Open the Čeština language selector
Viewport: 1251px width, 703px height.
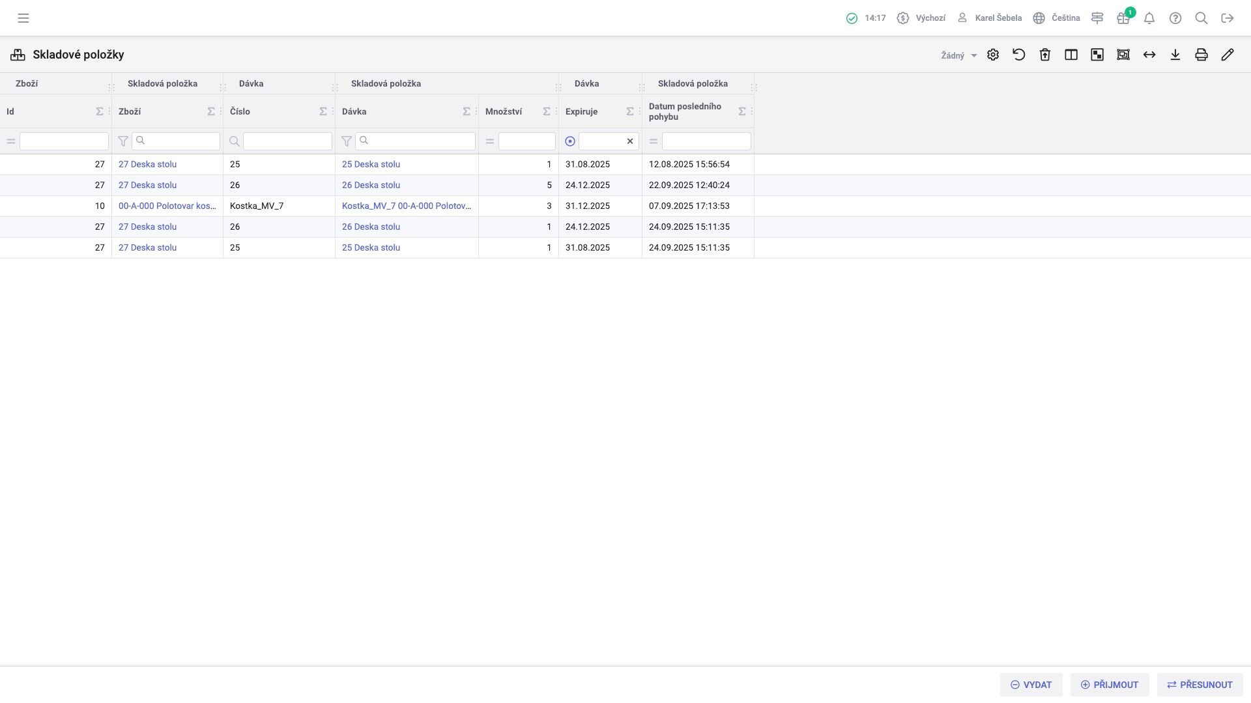coord(1056,18)
